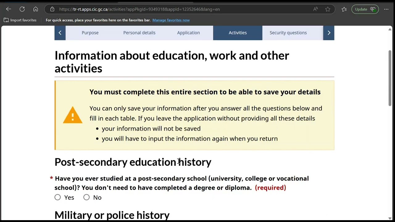
Task: Open the Application tab
Action: pos(188,33)
